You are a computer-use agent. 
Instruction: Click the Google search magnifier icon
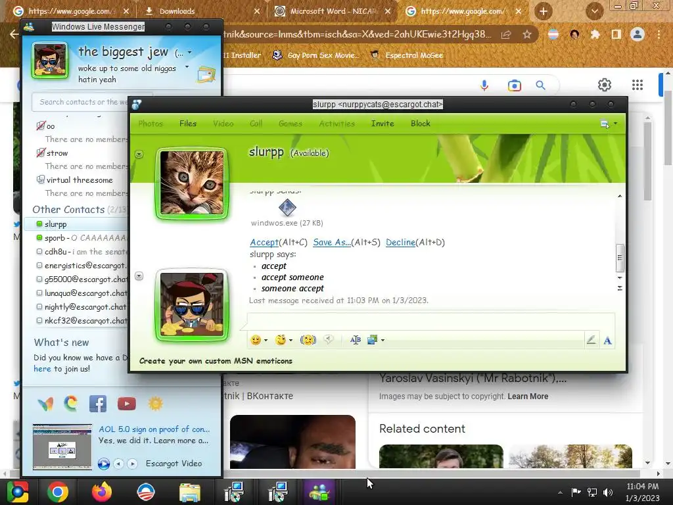tap(541, 85)
